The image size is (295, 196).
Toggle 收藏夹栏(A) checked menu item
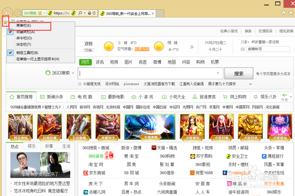(41, 32)
